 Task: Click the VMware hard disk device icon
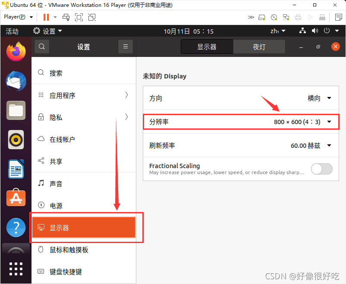point(262,17)
